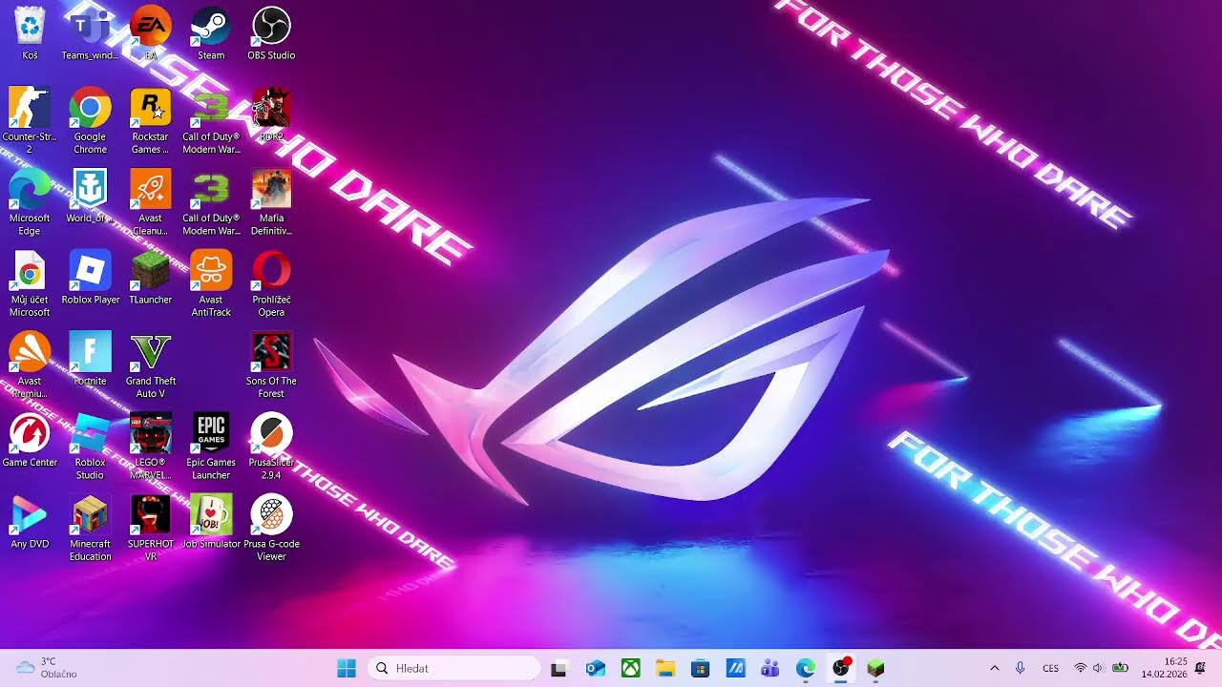Viewport: 1222px width, 687px height.
Task: Click the volume speaker icon in the tray
Action: pos(1098,668)
